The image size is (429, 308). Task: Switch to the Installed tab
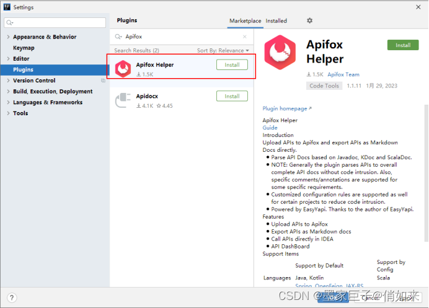click(x=276, y=21)
